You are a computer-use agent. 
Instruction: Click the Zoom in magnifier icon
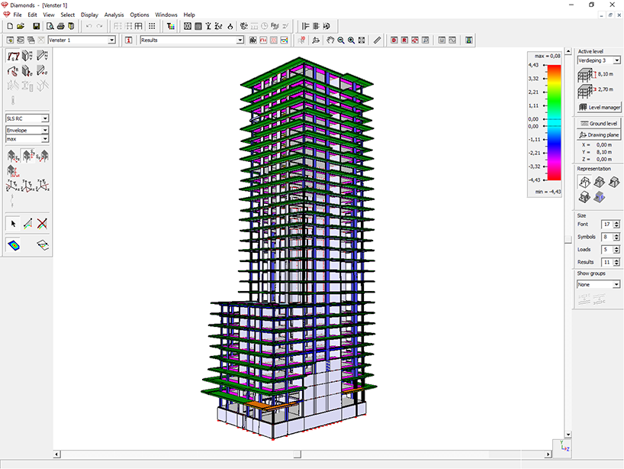tap(352, 40)
